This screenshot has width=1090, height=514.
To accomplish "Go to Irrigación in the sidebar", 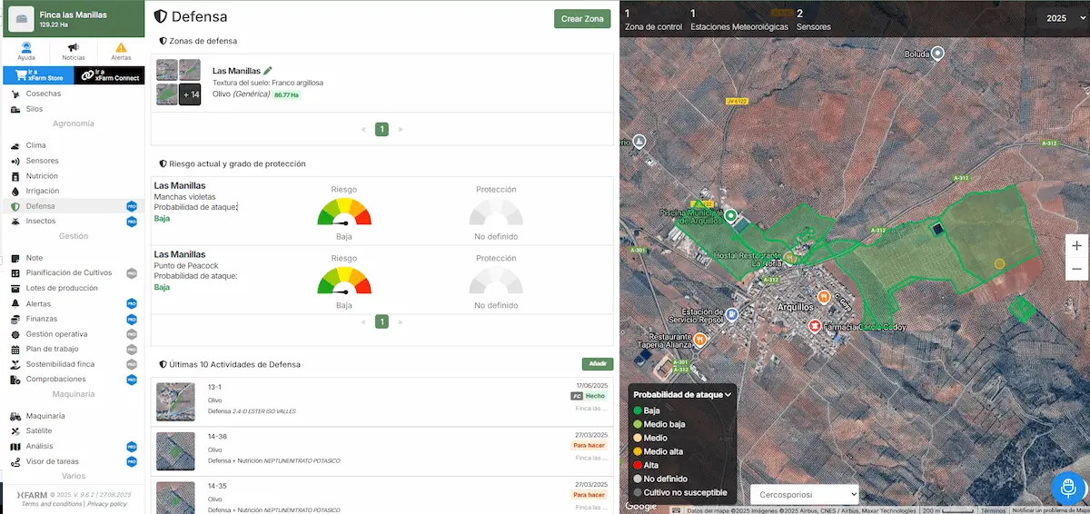I will pos(42,191).
